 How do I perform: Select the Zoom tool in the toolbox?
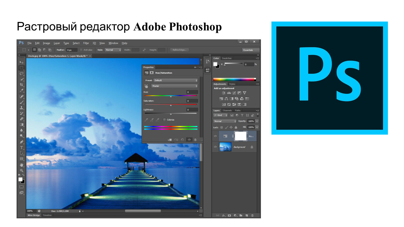[22, 171]
